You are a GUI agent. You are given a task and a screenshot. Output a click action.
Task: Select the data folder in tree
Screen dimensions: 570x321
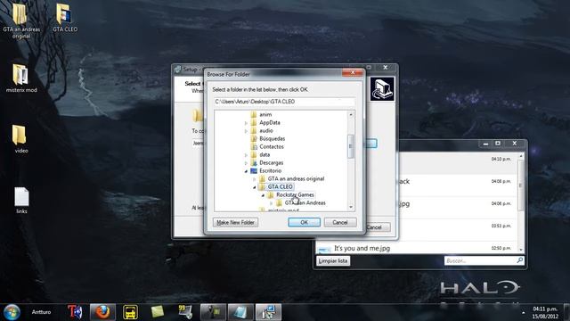tap(265, 154)
